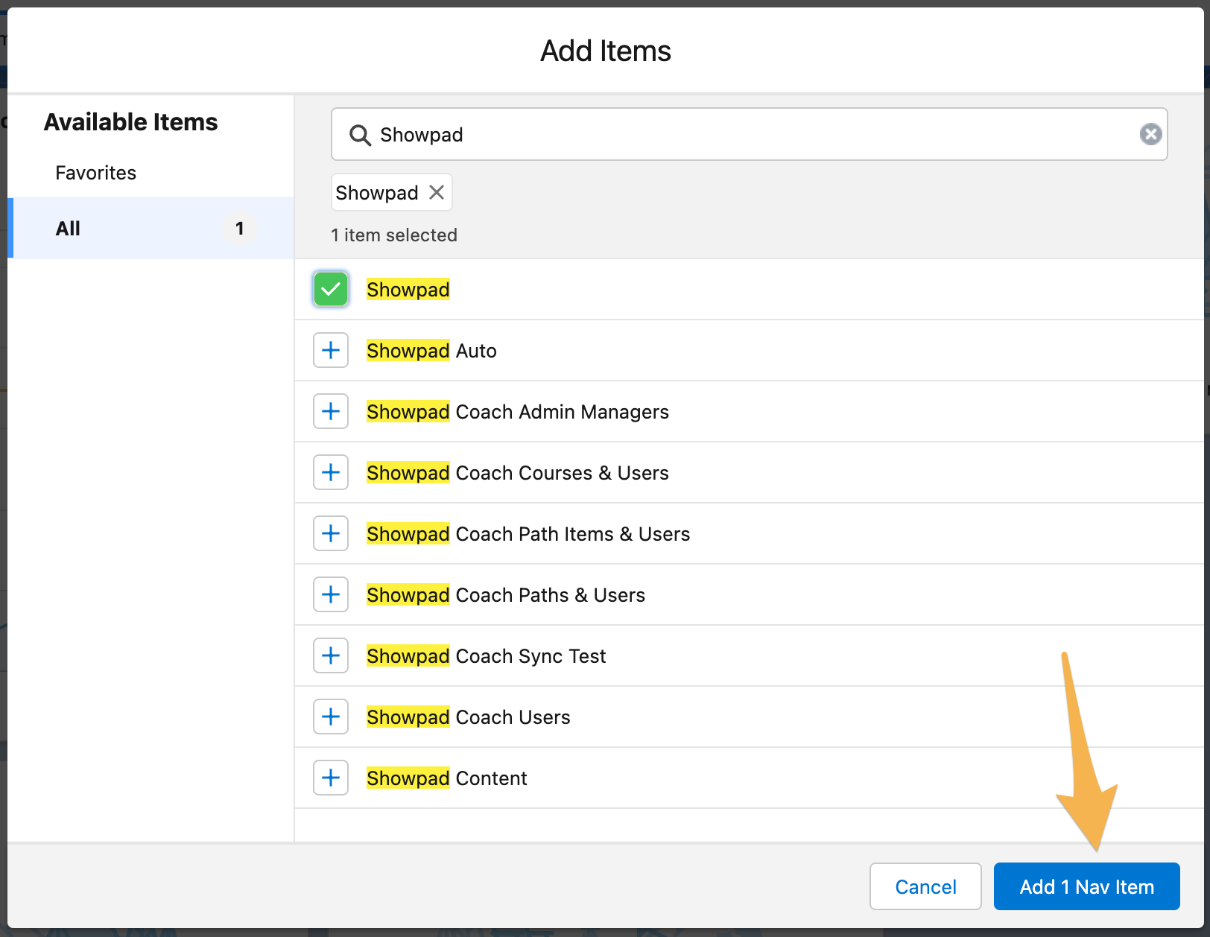The image size is (1210, 937).
Task: Select Showpad Content item
Action: pyautogui.click(x=330, y=778)
